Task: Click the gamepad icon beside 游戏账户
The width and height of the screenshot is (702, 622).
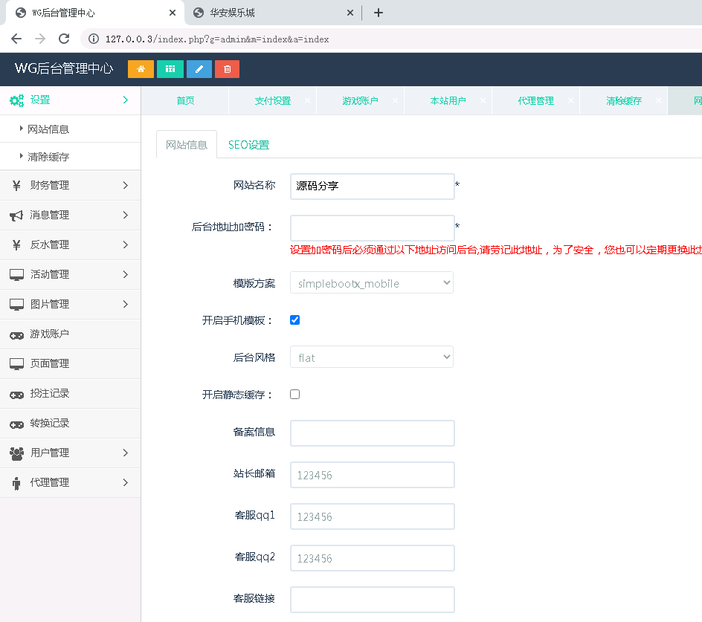Action: tap(16, 335)
